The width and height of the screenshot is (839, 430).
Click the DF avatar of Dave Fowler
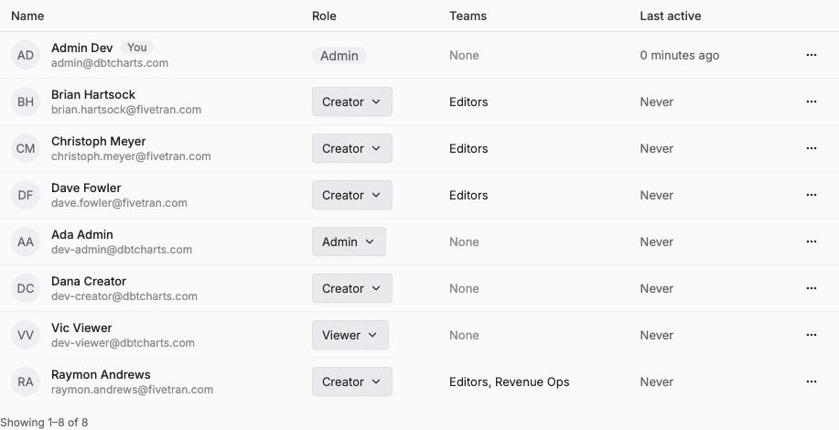(x=26, y=195)
